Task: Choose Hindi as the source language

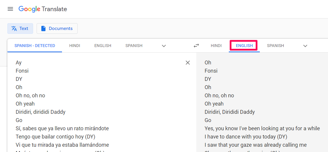Action: pyautogui.click(x=75, y=46)
